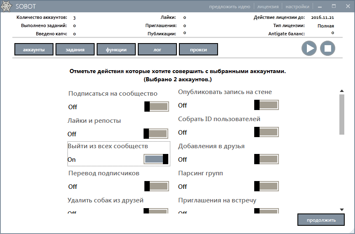Enable Лайки и репосты toggle
The width and height of the screenshot is (355, 234).
(156, 134)
